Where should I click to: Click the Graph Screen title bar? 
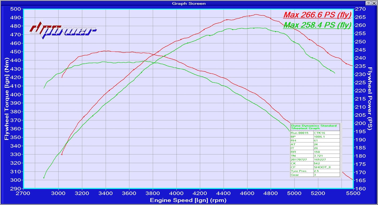click(189, 3)
